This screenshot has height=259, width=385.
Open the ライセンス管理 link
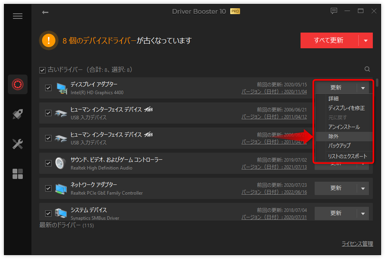coord(357,244)
